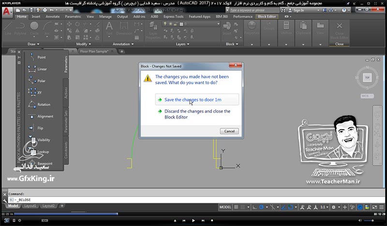Image resolution: width=387 pixels, height=226 pixels.
Task: Open Layer Properties
Action: click(153, 30)
